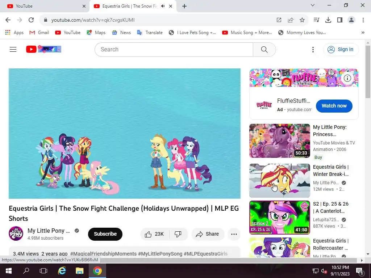Image resolution: width=371 pixels, height=278 pixels.
Task: Open the News bookmark
Action: pos(121,32)
